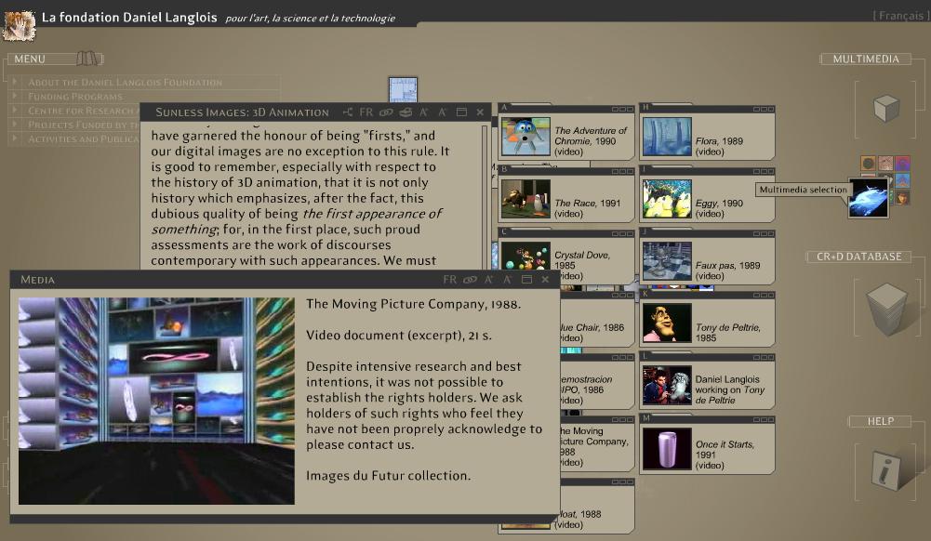Click the orange circle thumbnail in the Multimedia selection
Viewport: 931px width, 541px height.
(868, 163)
